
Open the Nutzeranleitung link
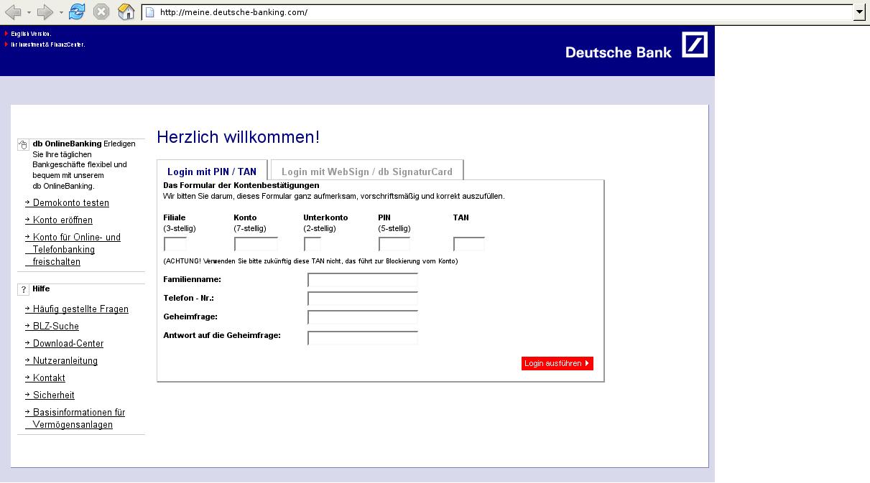coord(65,361)
